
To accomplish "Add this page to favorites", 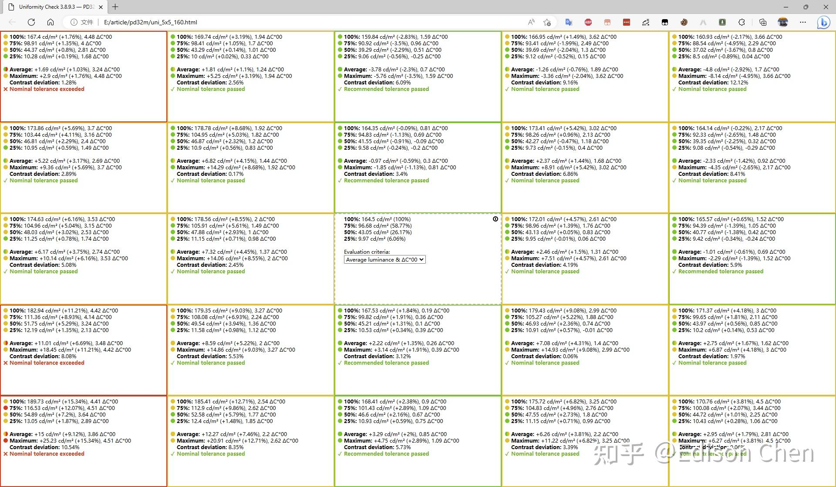I will click(x=547, y=22).
